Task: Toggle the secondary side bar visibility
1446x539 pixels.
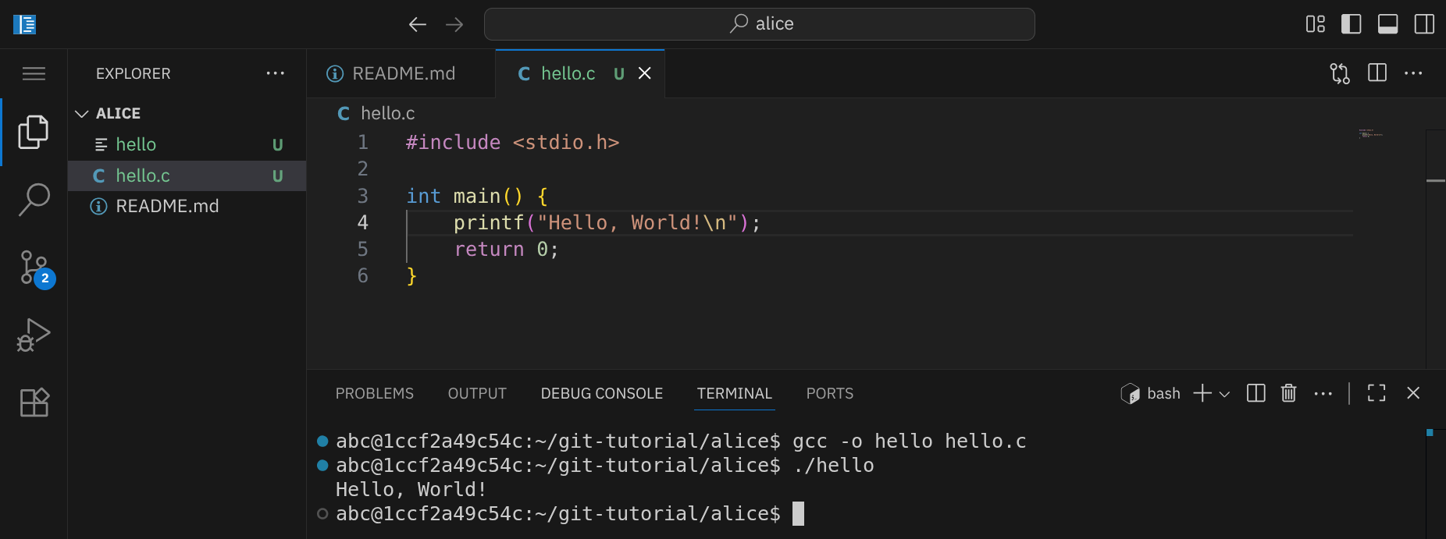Action: 1424,24
